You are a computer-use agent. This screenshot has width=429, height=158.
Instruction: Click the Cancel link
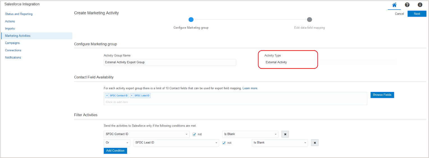click(x=399, y=14)
